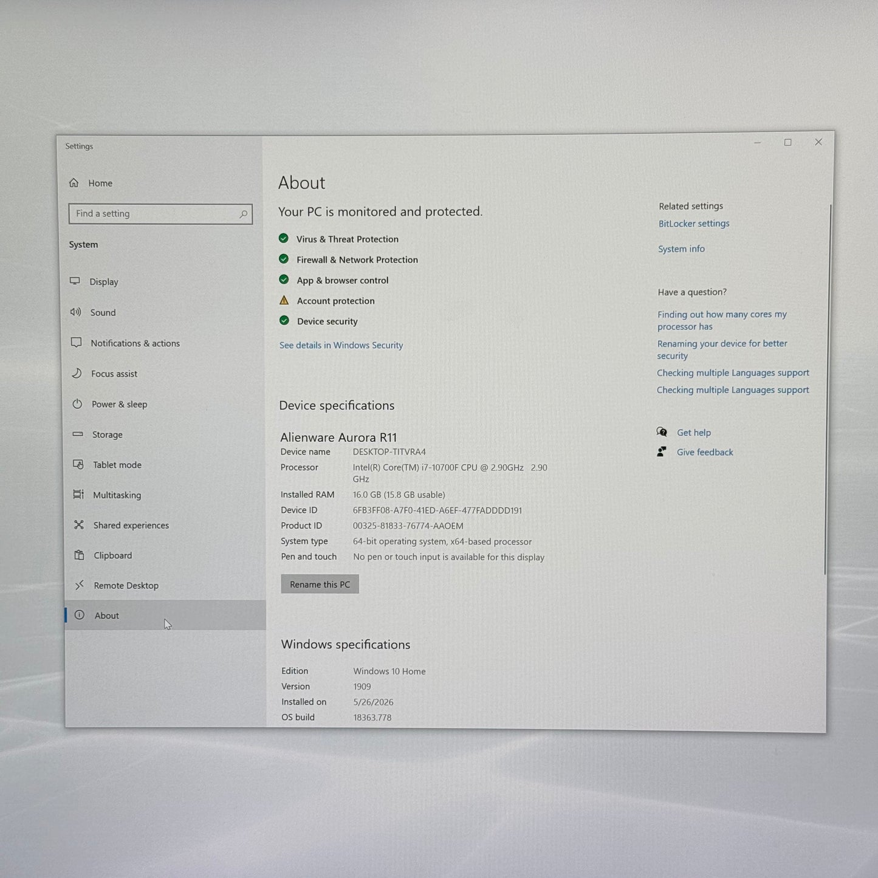Click Virus & Threat Protection green checkmark

click(x=284, y=238)
